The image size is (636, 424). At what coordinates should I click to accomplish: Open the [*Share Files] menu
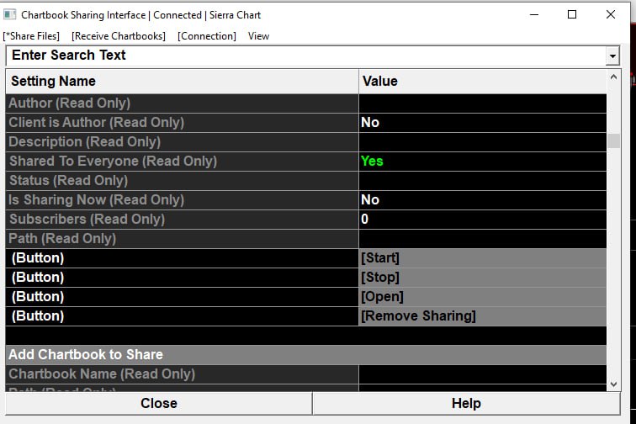pos(31,36)
